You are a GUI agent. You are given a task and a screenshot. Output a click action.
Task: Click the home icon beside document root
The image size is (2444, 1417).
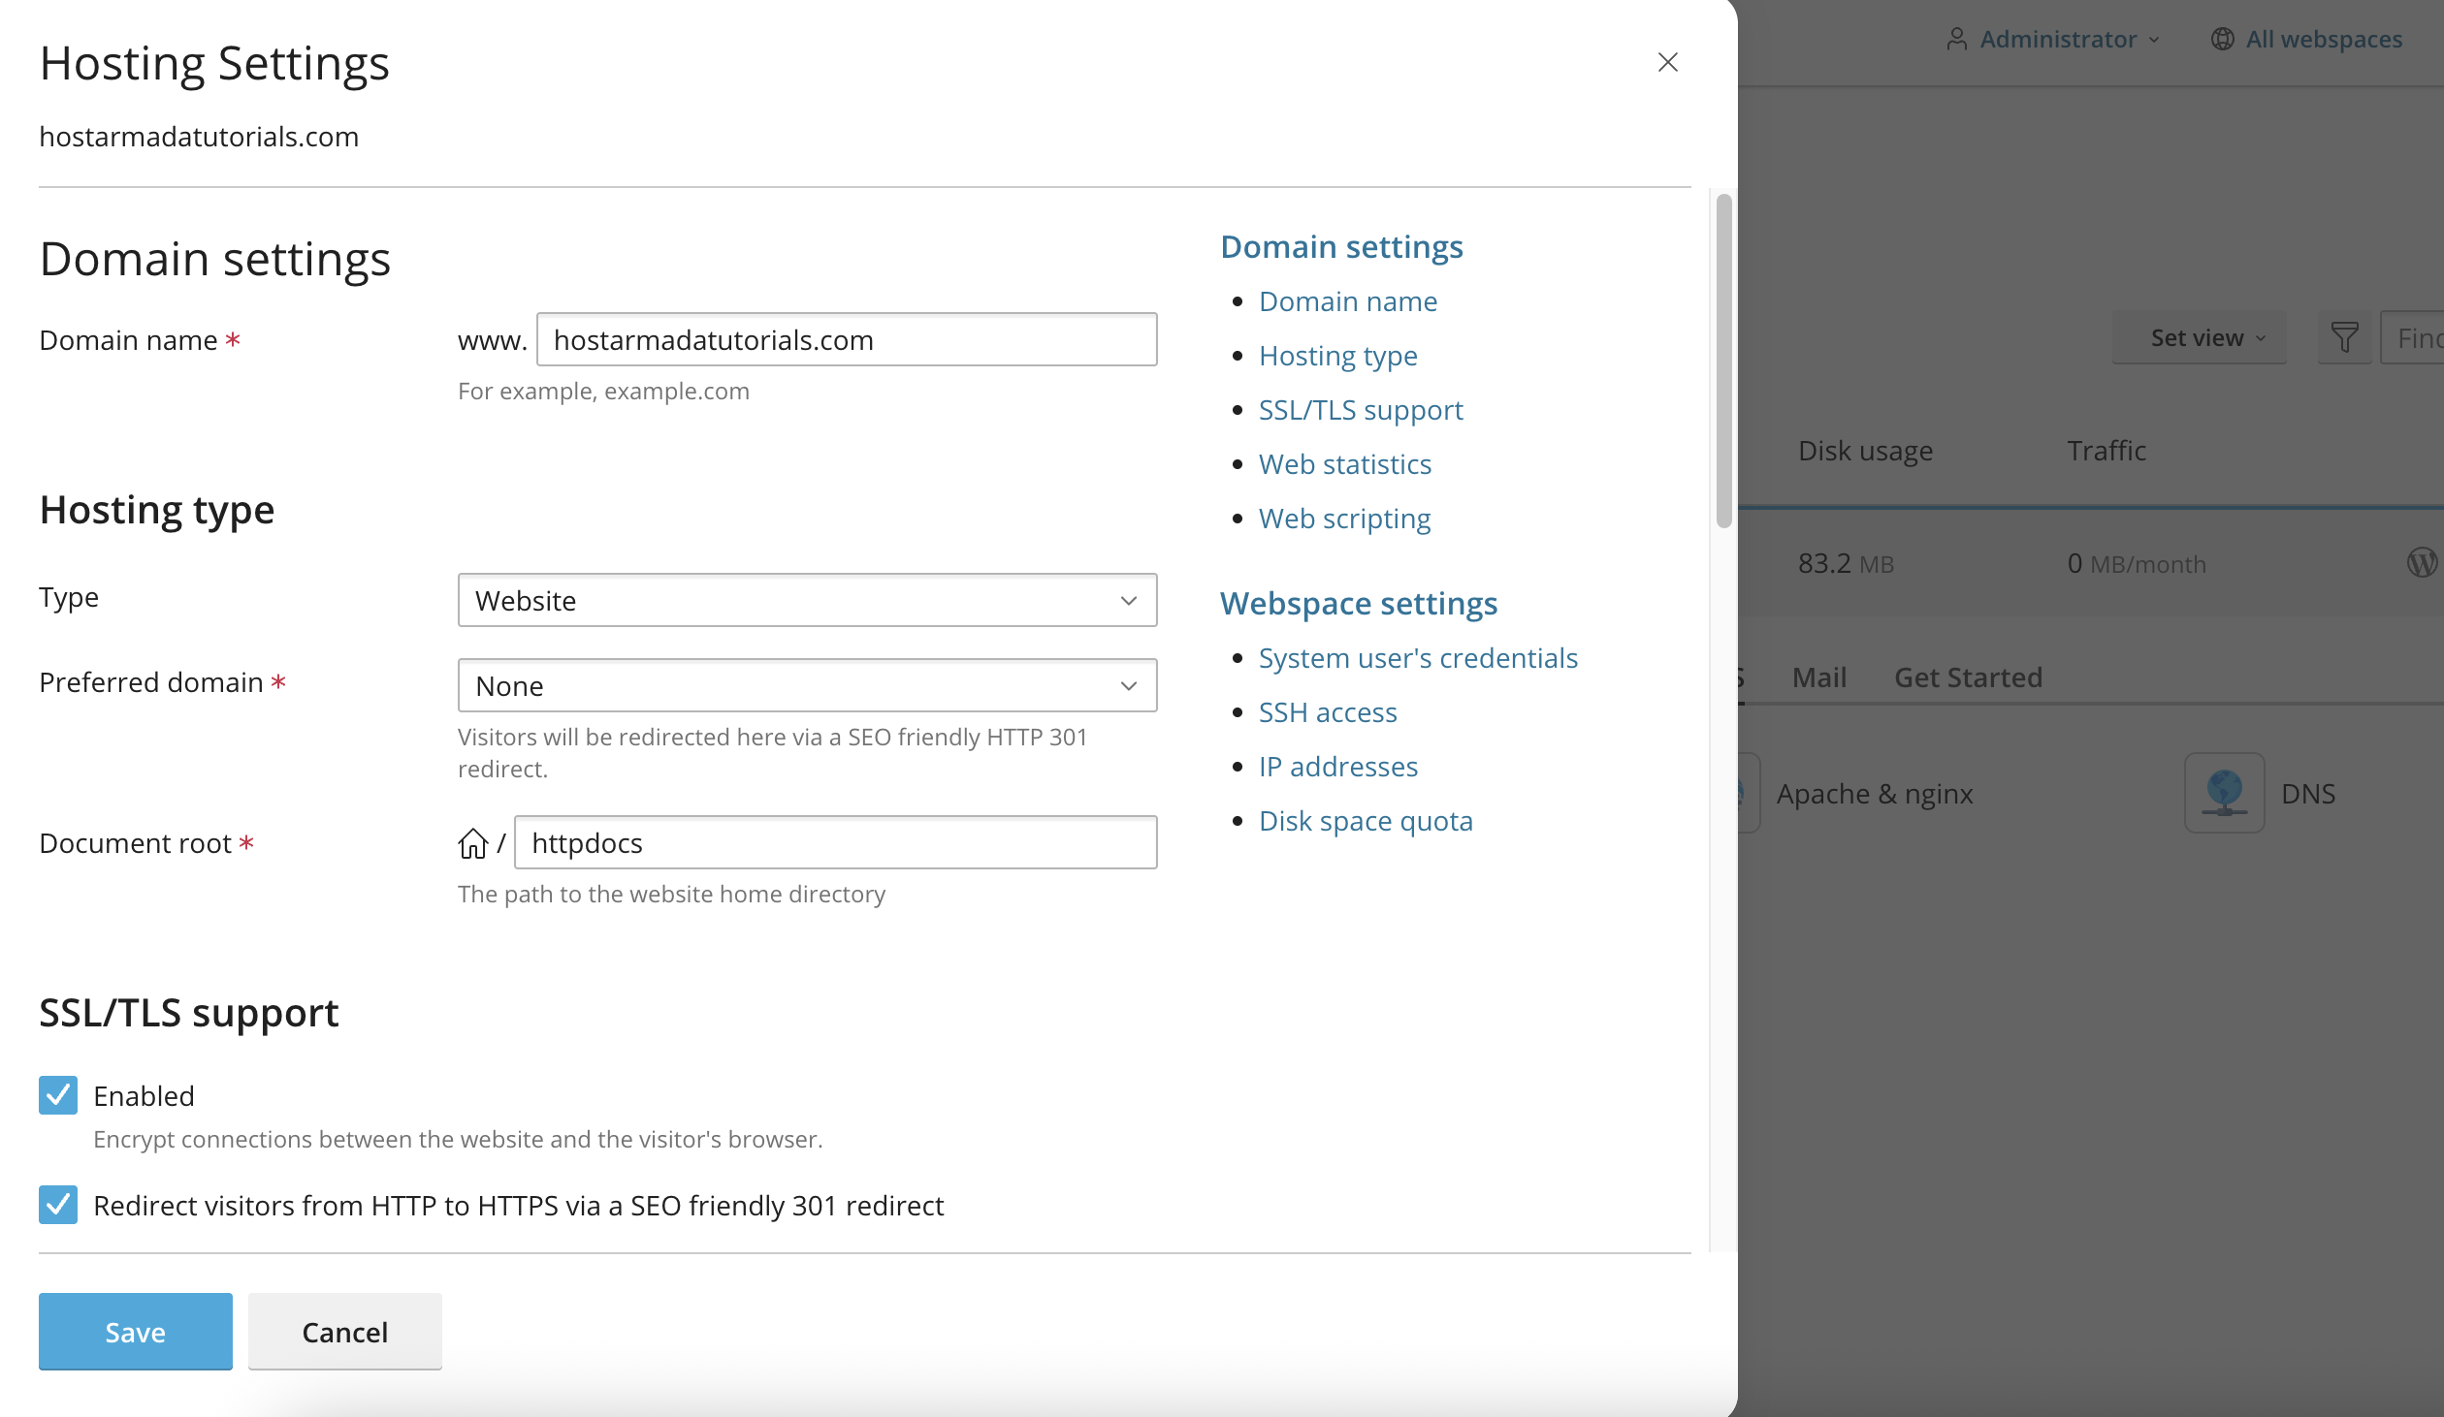[472, 842]
